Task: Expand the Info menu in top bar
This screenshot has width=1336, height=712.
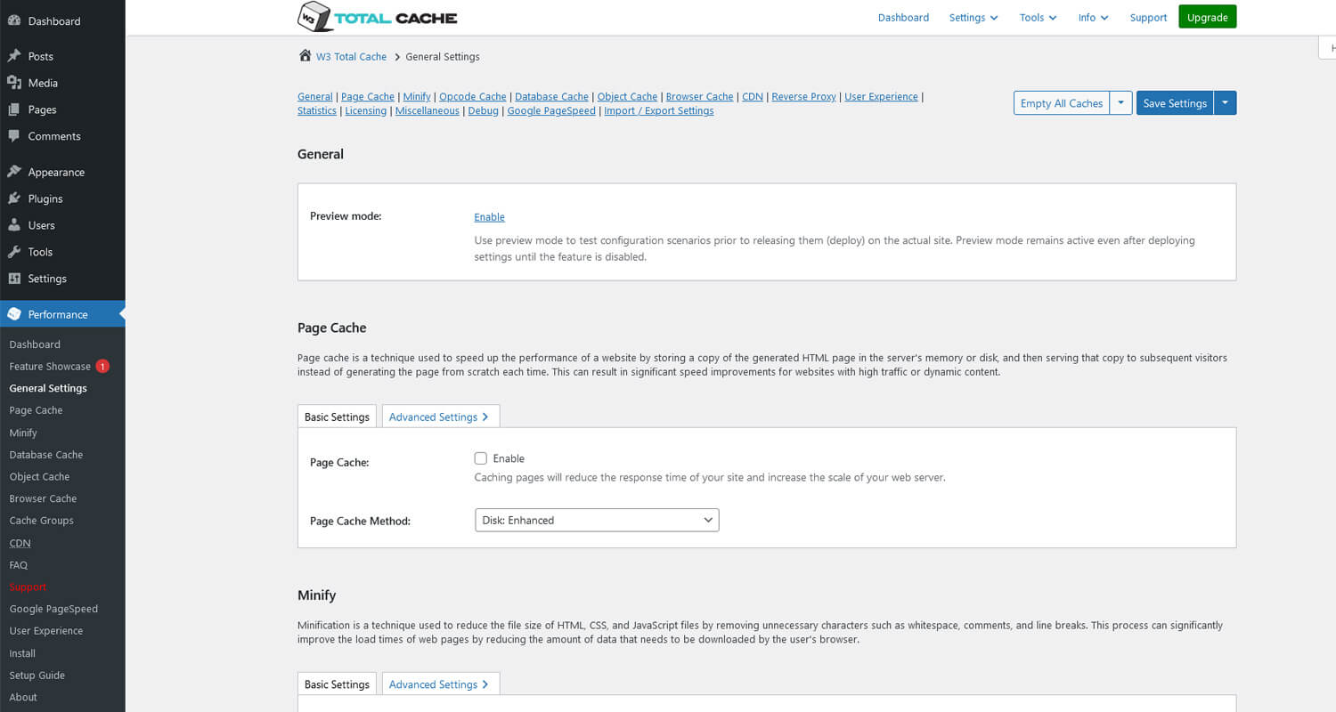Action: pyautogui.click(x=1093, y=18)
